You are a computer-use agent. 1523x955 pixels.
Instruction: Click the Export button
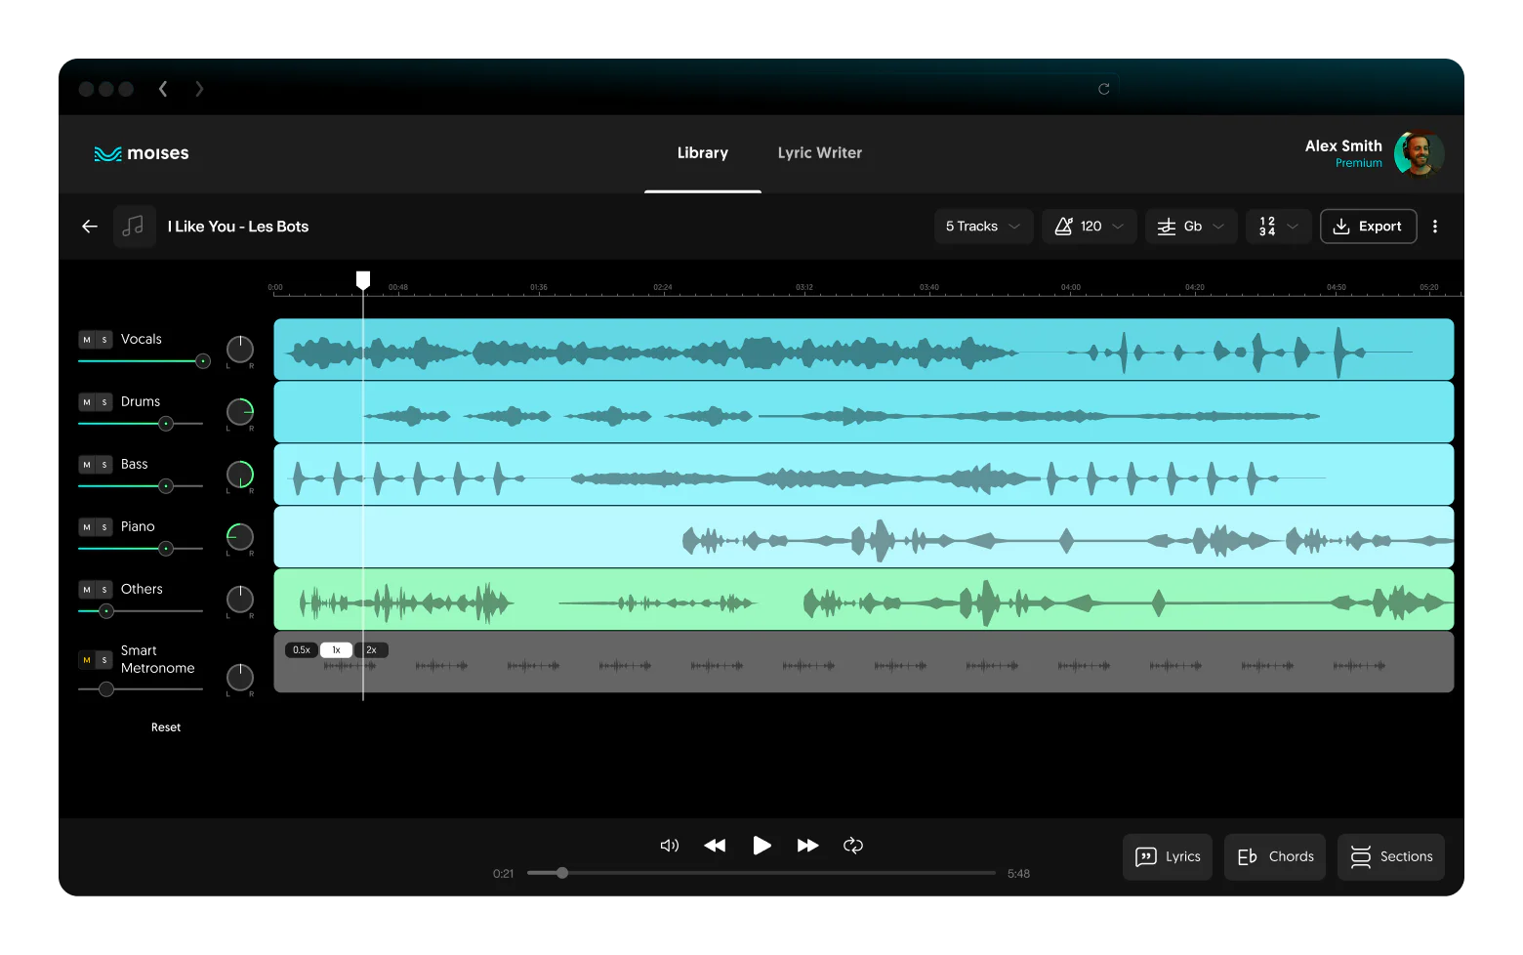[x=1368, y=227]
